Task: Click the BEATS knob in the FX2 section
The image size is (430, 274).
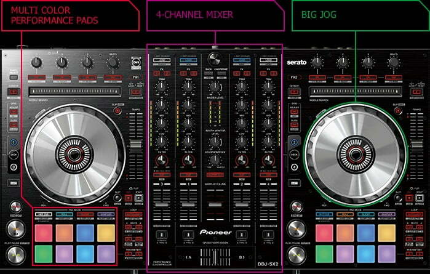Action: click(x=394, y=63)
